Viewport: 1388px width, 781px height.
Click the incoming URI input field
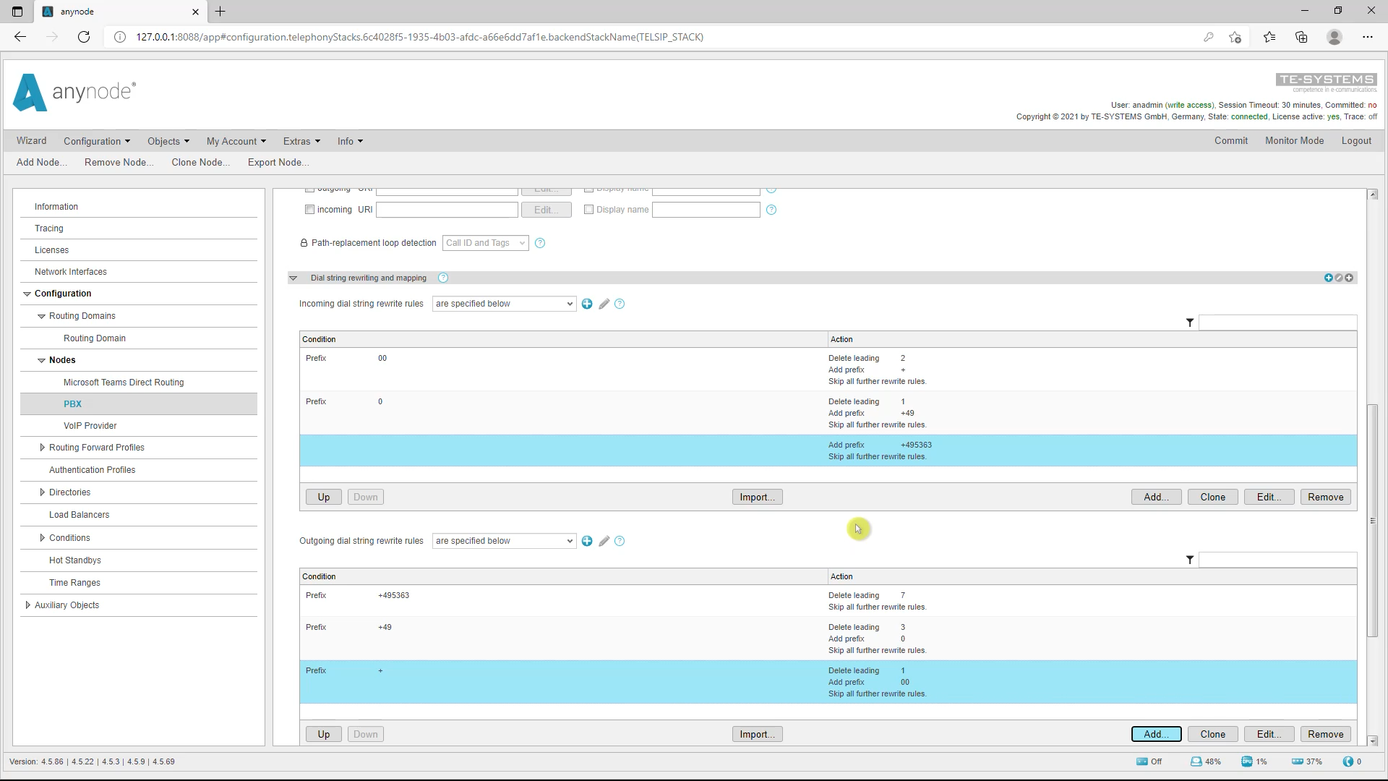(x=447, y=210)
